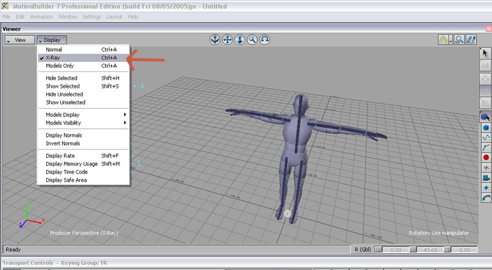
Task: Enable Normal display mode
Action: pyautogui.click(x=54, y=49)
